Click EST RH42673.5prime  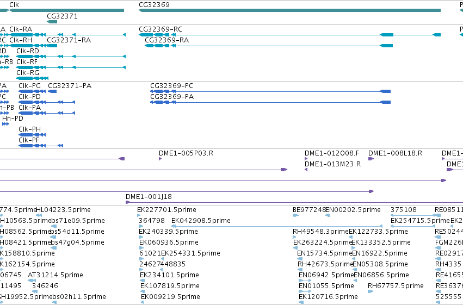coord(325,265)
